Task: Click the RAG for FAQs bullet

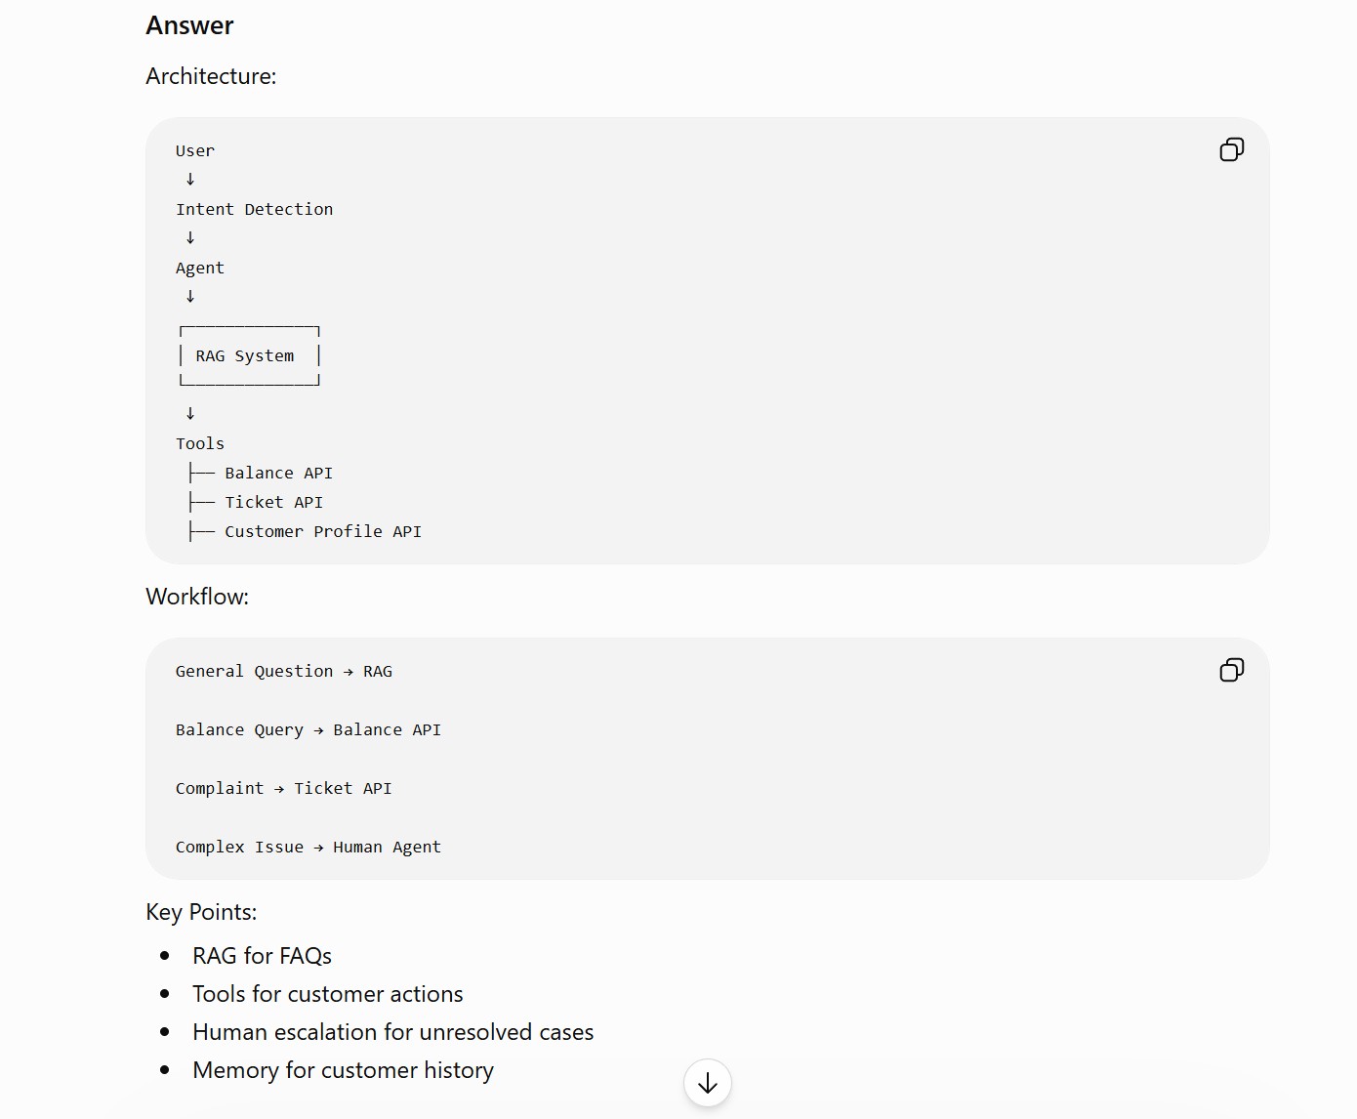Action: [262, 956]
